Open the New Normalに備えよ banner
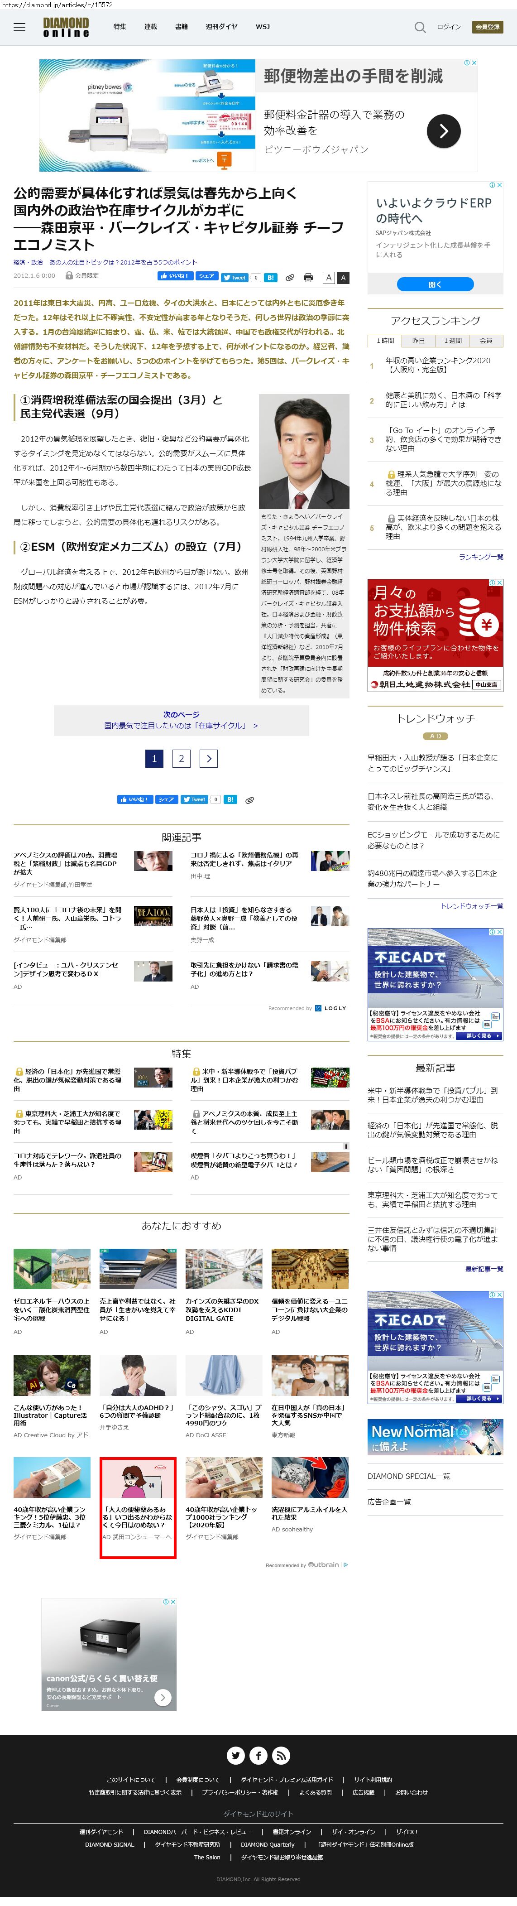The image size is (517, 1906). [x=435, y=1437]
